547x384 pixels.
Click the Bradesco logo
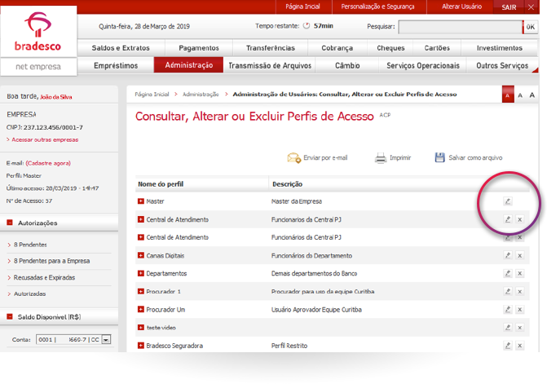(x=38, y=31)
